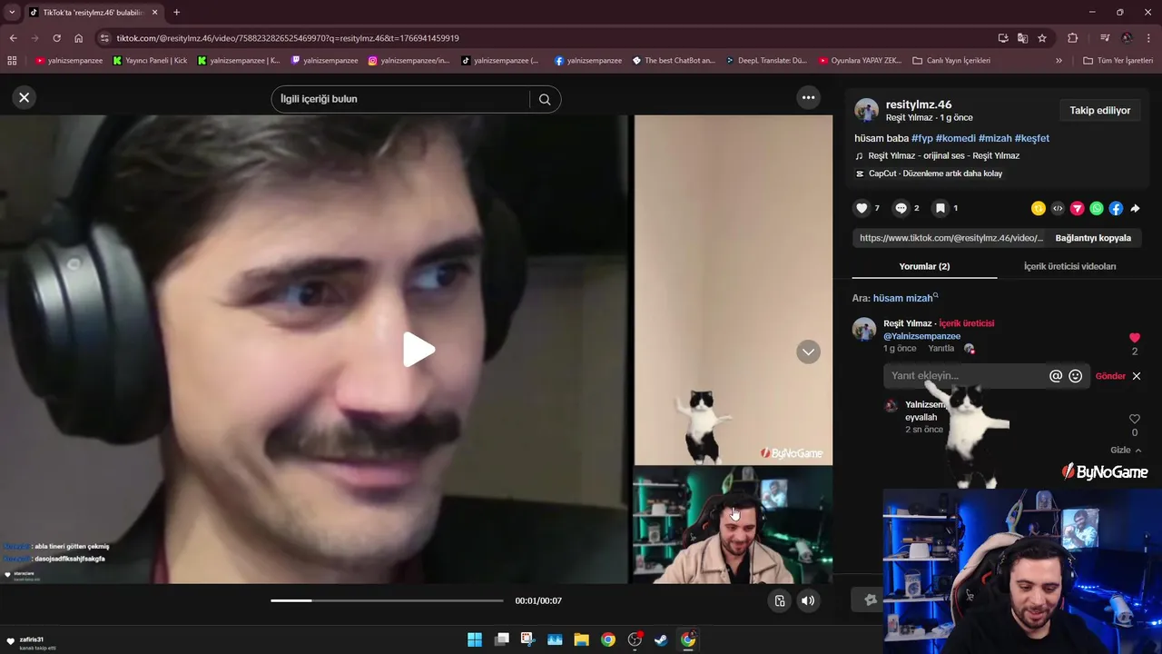Open the embed code icon
This screenshot has width=1162, height=654.
click(1058, 208)
